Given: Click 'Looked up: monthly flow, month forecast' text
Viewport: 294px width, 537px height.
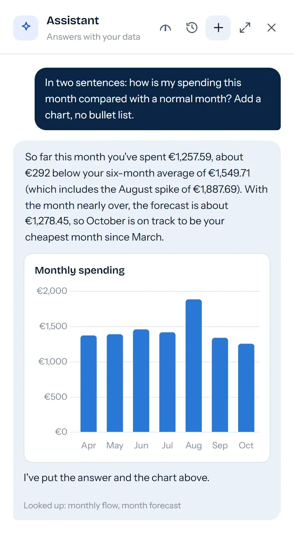Looking at the screenshot, I should pyautogui.click(x=102, y=505).
